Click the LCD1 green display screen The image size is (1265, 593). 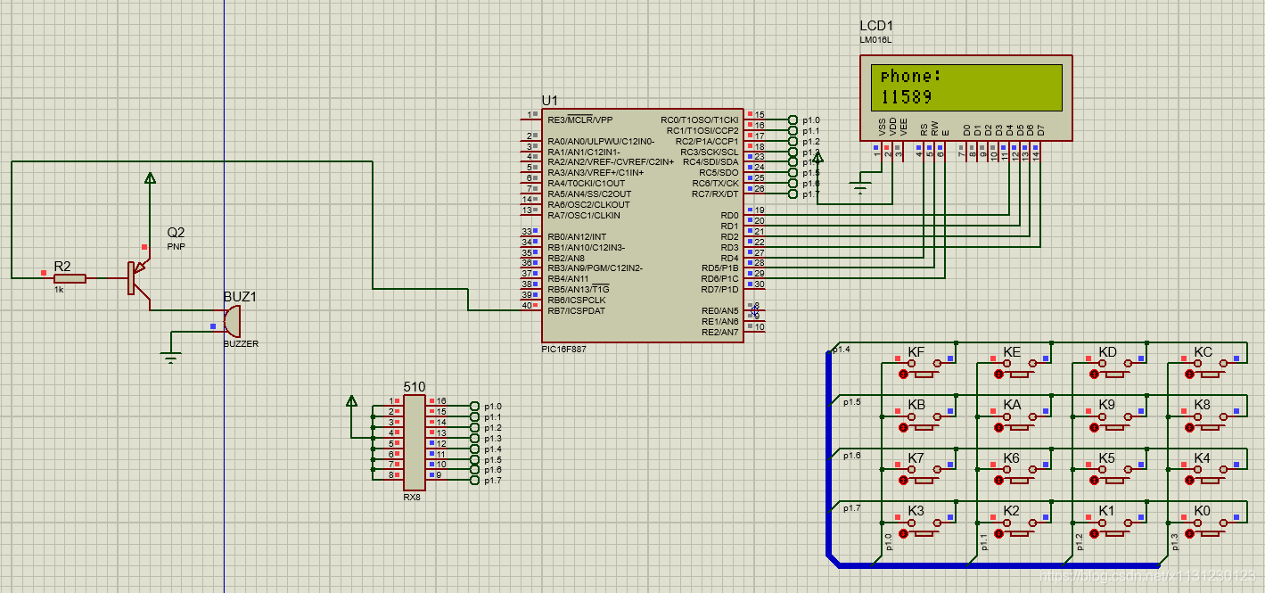pyautogui.click(x=965, y=87)
